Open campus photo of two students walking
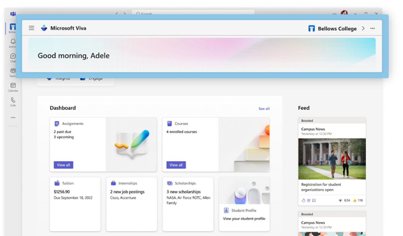 (332, 159)
